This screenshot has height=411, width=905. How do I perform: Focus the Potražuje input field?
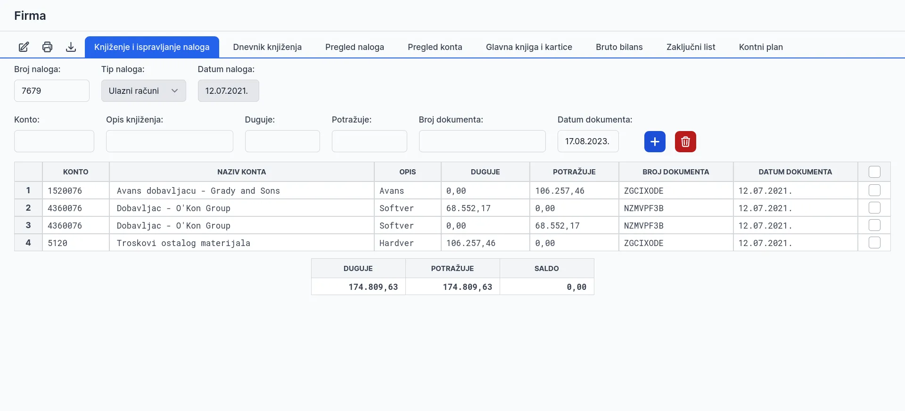(370, 141)
